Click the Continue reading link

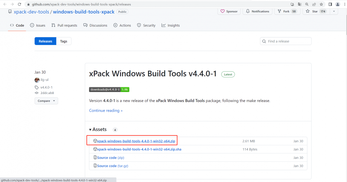106,110
